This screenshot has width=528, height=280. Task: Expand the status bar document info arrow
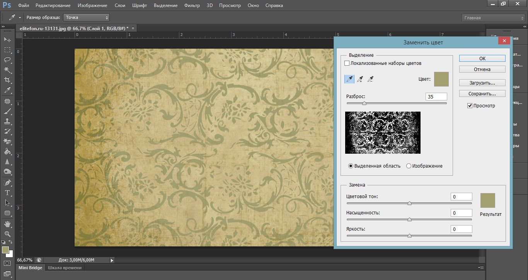coord(112,260)
